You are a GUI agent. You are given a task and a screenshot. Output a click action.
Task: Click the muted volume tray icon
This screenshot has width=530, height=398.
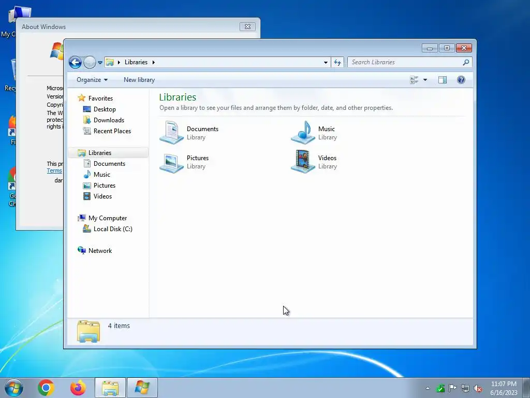pyautogui.click(x=478, y=388)
